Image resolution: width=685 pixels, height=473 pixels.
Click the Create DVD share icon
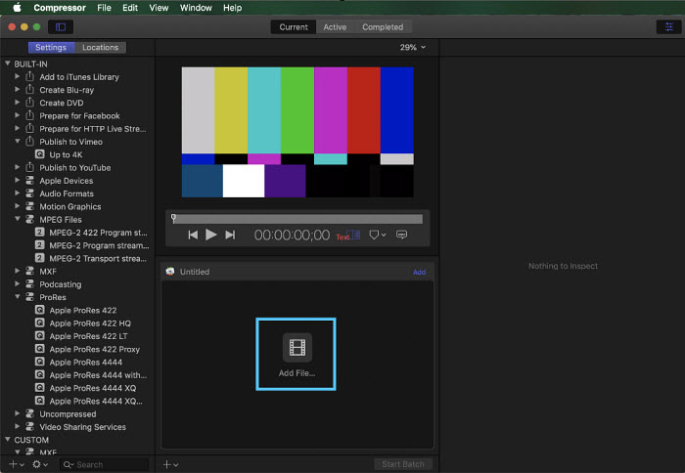29,102
